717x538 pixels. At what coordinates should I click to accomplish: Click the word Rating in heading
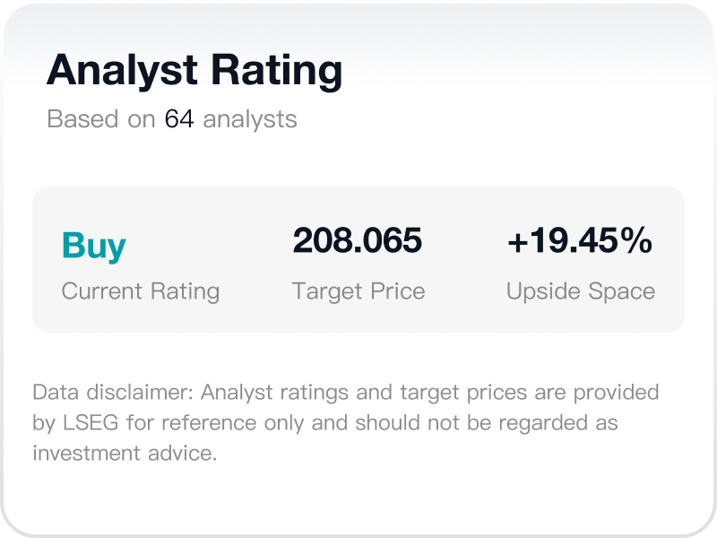(277, 71)
